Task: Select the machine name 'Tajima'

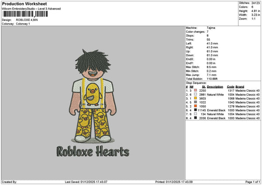Action: coord(211,28)
